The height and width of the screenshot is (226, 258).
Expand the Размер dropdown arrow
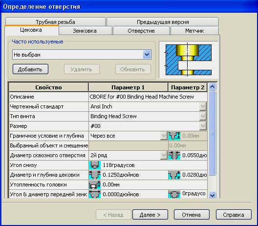click(x=203, y=126)
